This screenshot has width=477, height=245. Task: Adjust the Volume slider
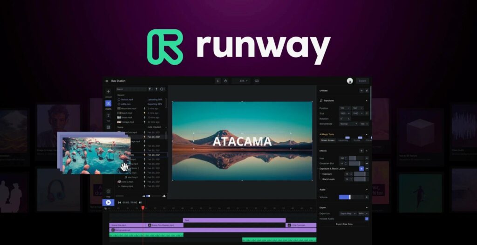(351, 197)
